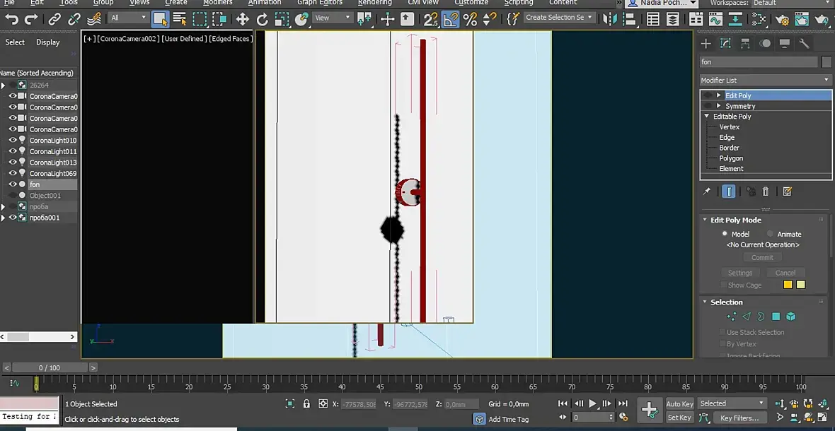Click the Auto Key button
The height and width of the screenshot is (431, 835).
[679, 404]
